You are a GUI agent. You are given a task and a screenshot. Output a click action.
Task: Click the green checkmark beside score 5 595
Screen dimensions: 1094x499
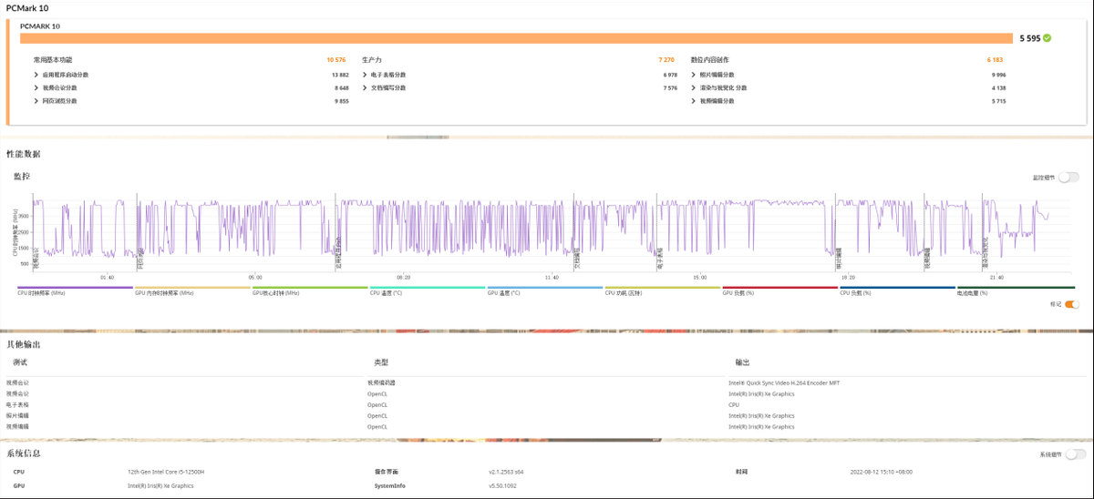(x=1048, y=38)
